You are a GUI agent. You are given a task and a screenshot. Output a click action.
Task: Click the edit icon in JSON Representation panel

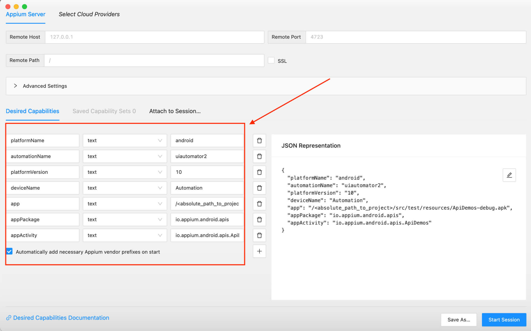pos(509,175)
